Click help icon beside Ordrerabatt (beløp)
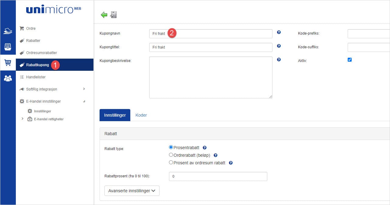The width and height of the screenshot is (390, 205). pyautogui.click(x=215, y=155)
